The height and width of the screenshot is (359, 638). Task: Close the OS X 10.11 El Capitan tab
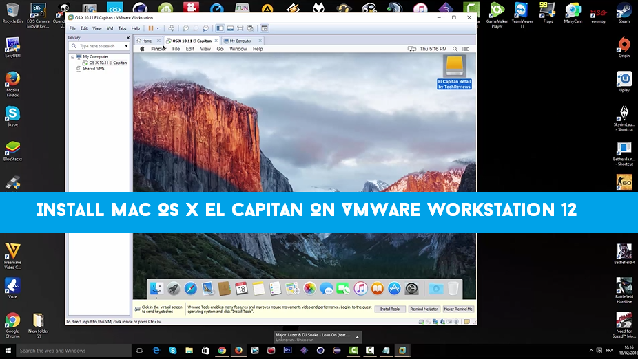pyautogui.click(x=216, y=41)
